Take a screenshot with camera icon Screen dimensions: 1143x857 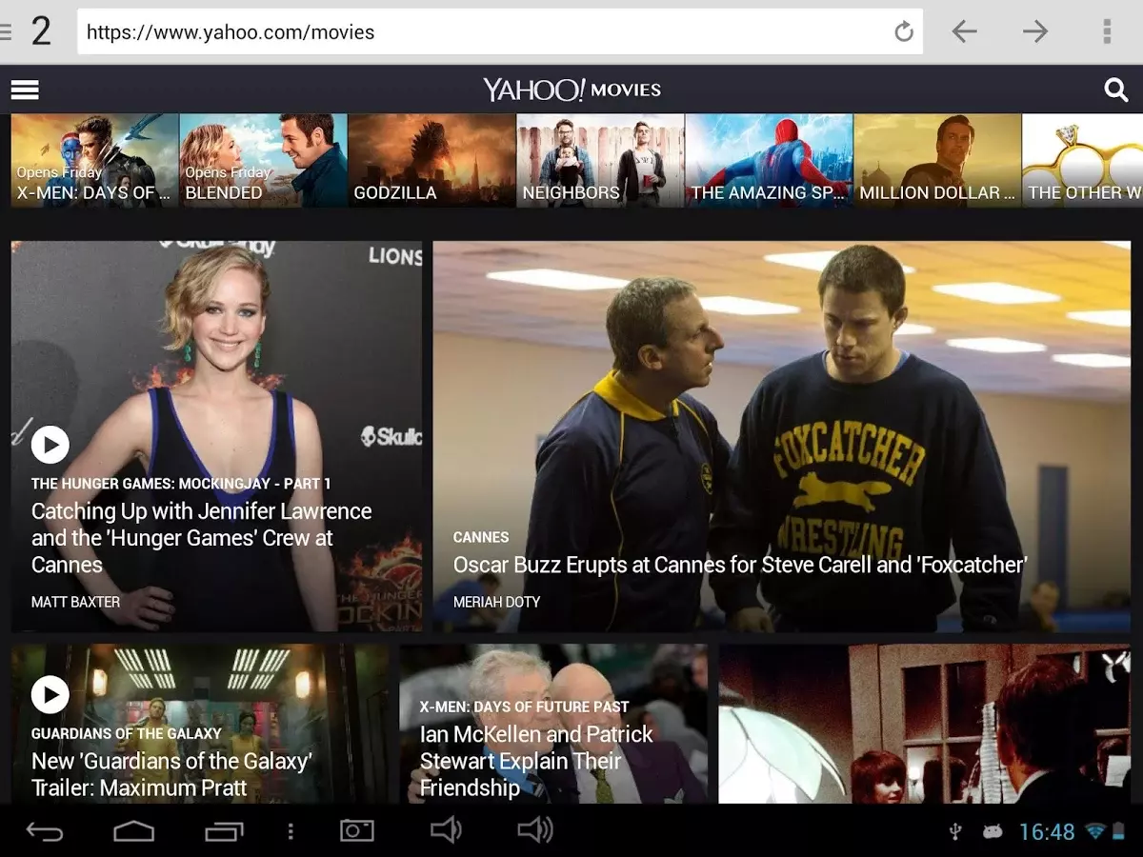(x=356, y=830)
